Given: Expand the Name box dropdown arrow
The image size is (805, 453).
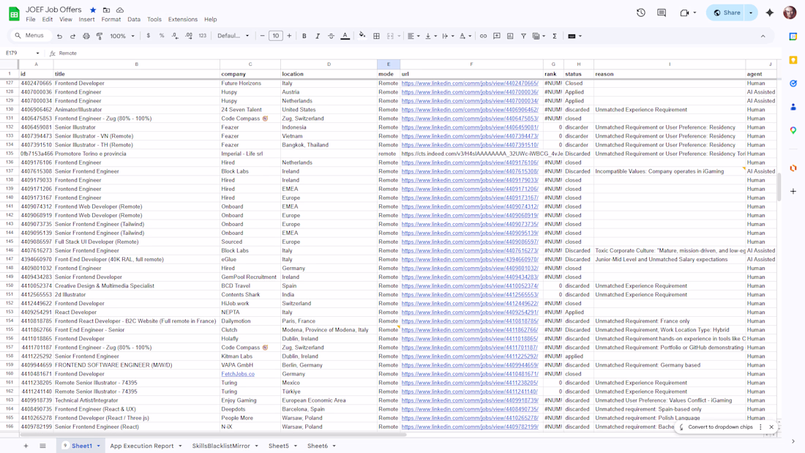Looking at the screenshot, I should click(x=37, y=53).
